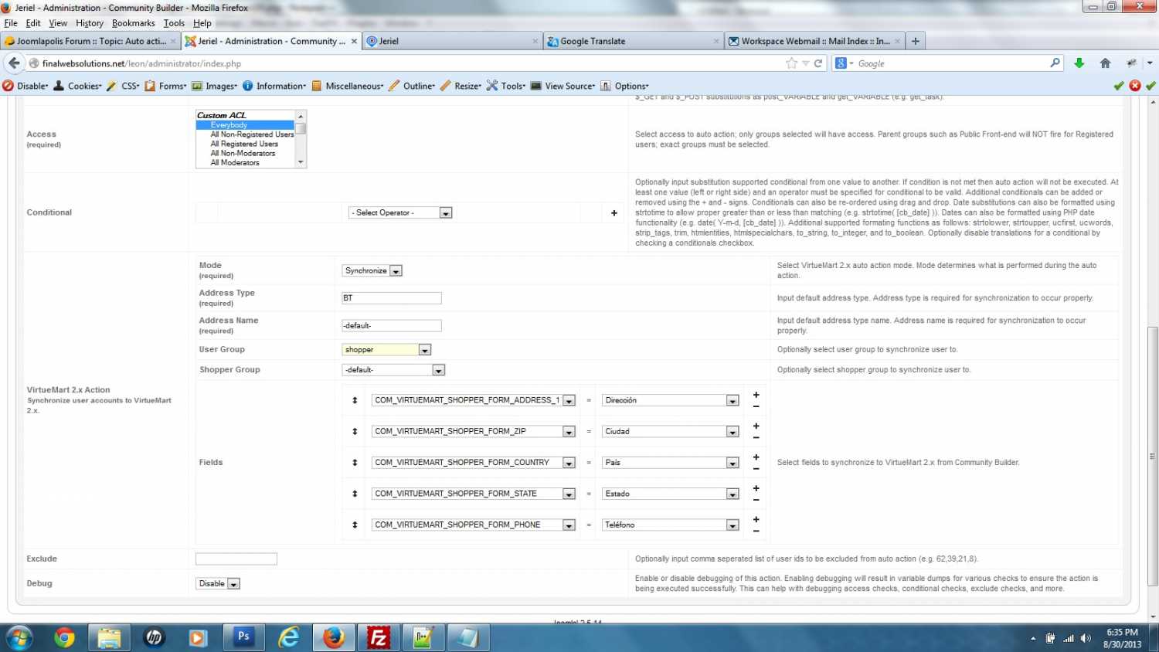The width and height of the screenshot is (1159, 652).
Task: Add a field row after SHOPPER_FORM_COUNTRY
Action: (x=756, y=457)
